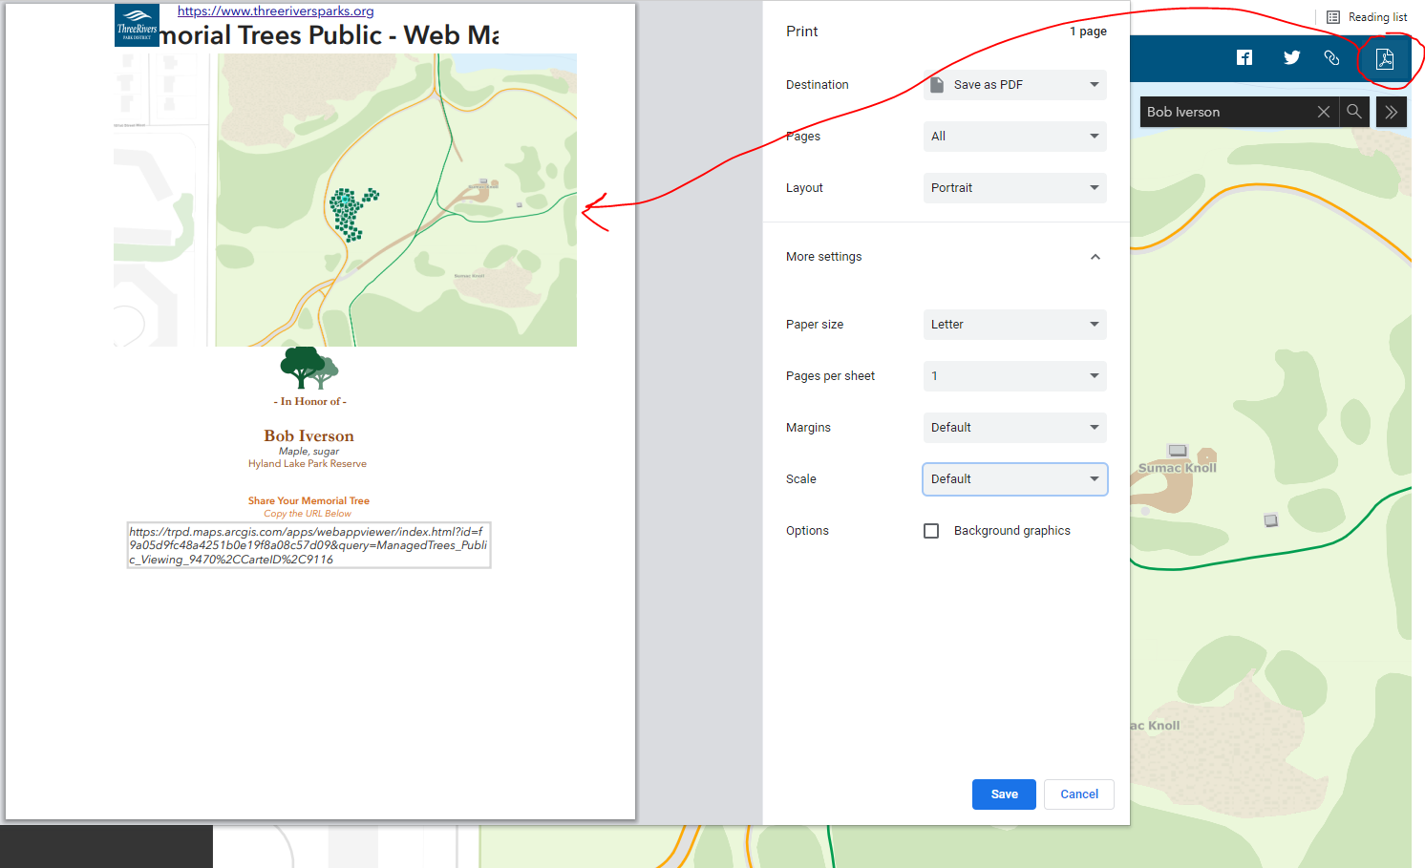Clear the Bob Iverson search text
The width and height of the screenshot is (1425, 868).
pyautogui.click(x=1324, y=112)
